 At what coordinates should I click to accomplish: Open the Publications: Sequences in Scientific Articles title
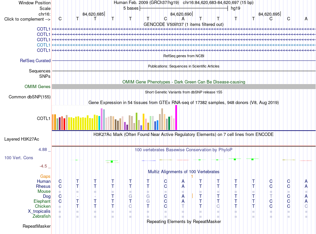coord(184,66)
